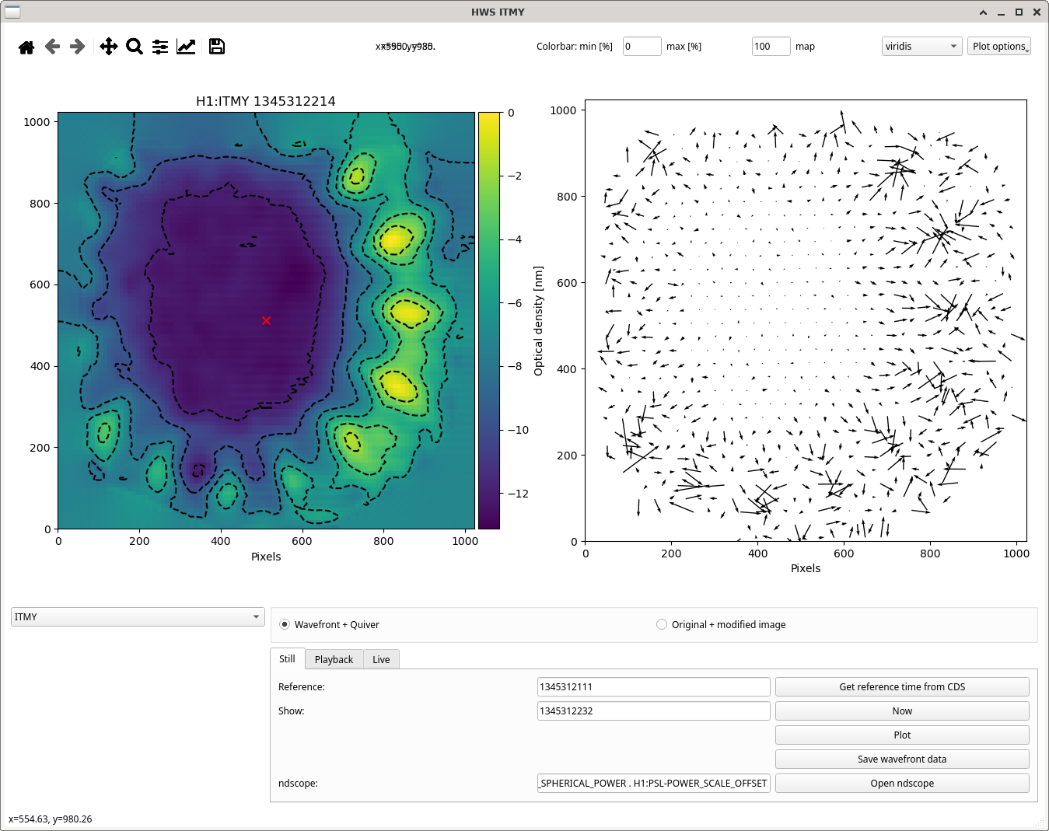1049x831 pixels.
Task: Go back to previous view arrow
Action: coord(52,47)
